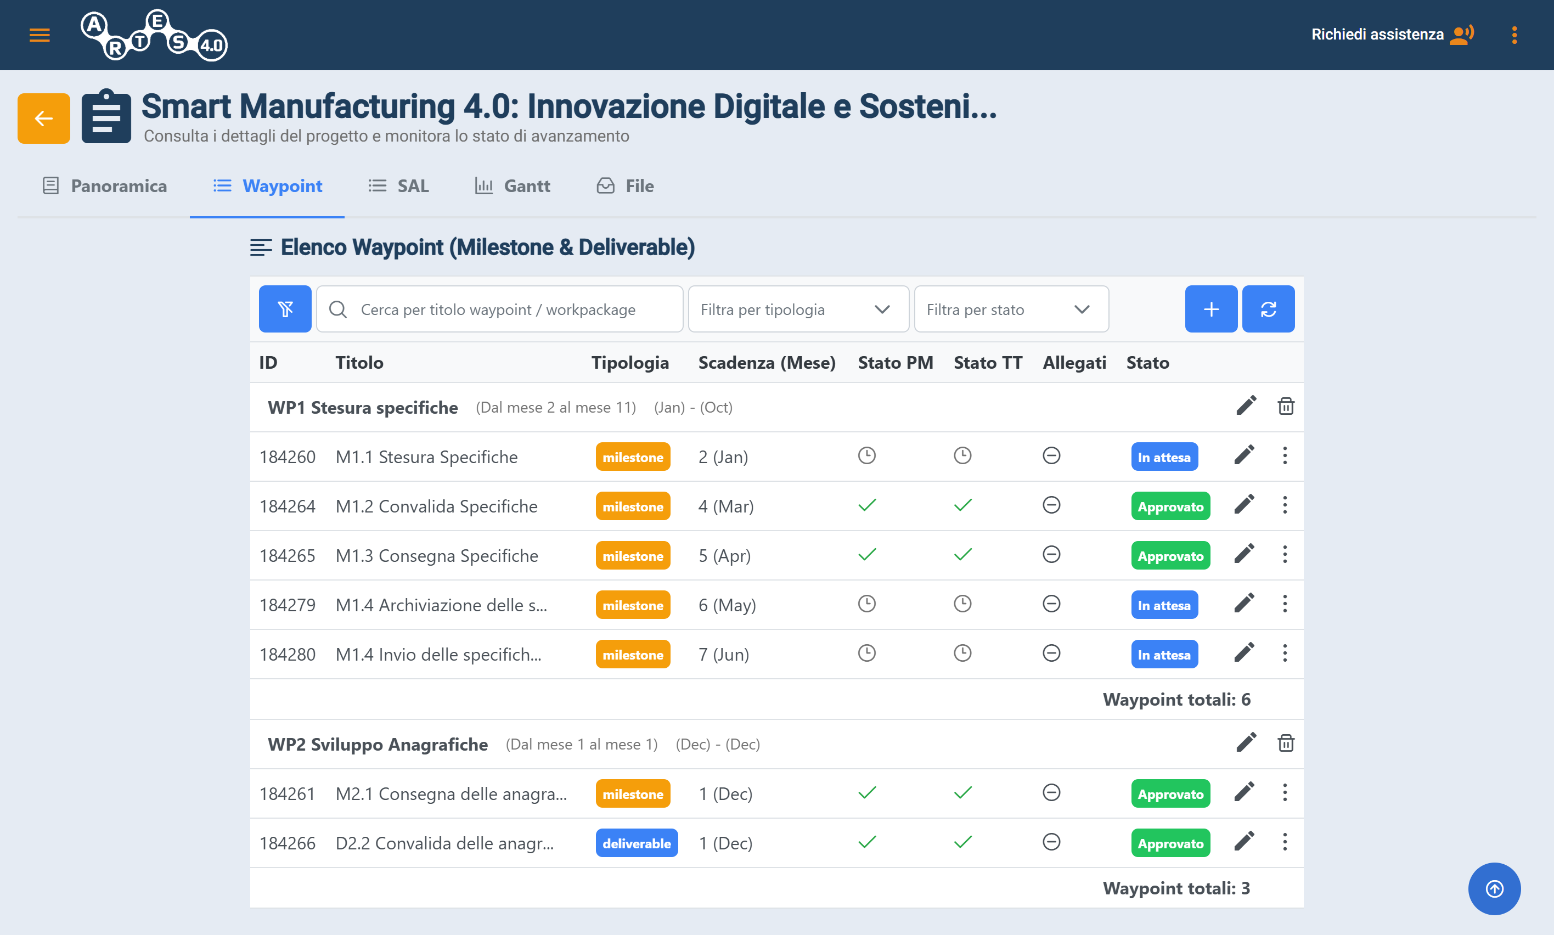Clear filters with the funnel button
1554x935 pixels.
(x=285, y=309)
